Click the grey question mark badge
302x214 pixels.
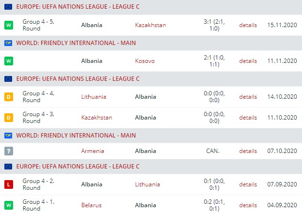coord(8,151)
